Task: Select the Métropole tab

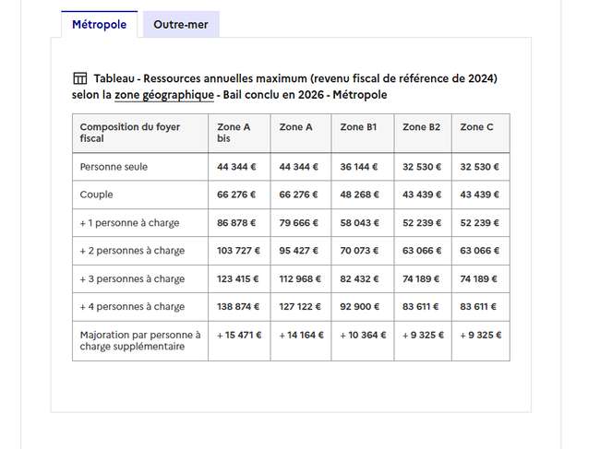Action: tap(99, 25)
